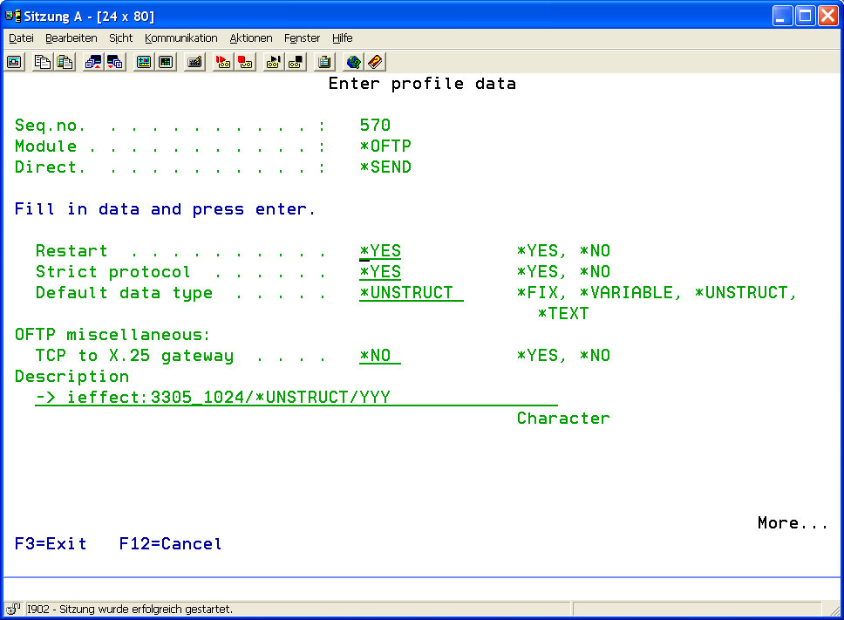
Task: Click the F12=Cancel function key text
Action: 170,544
